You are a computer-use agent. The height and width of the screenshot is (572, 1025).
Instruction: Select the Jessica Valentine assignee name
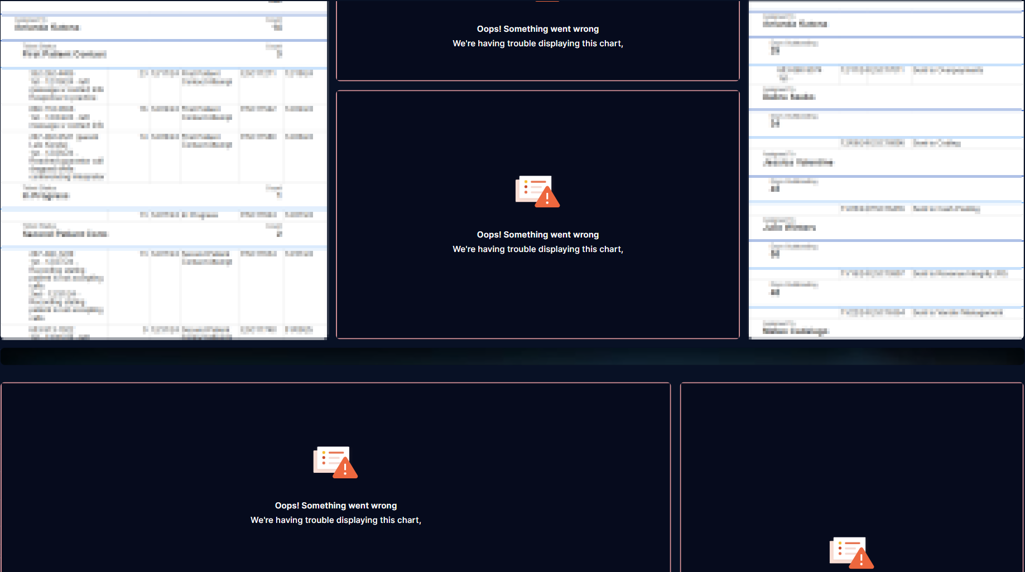click(x=798, y=162)
